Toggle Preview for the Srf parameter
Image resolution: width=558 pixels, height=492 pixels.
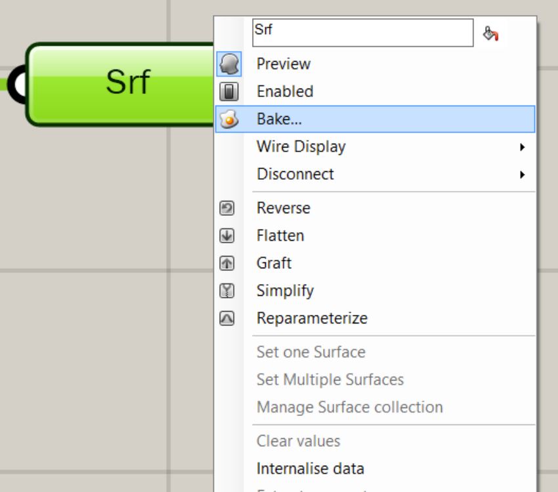[284, 64]
